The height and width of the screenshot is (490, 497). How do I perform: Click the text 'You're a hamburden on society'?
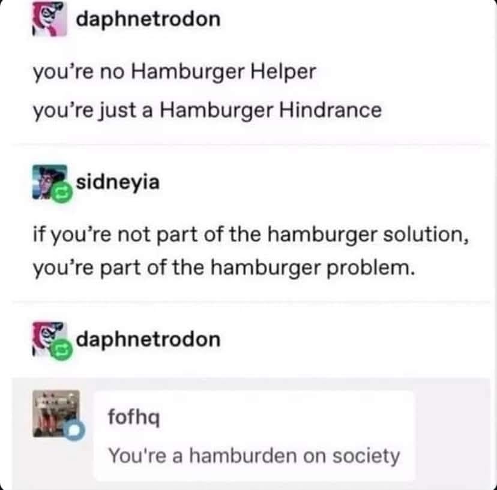255,456
